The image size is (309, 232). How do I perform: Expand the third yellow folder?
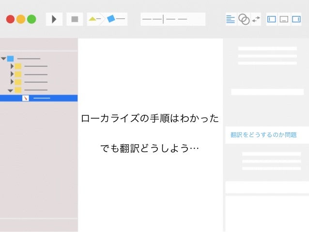click(12, 81)
